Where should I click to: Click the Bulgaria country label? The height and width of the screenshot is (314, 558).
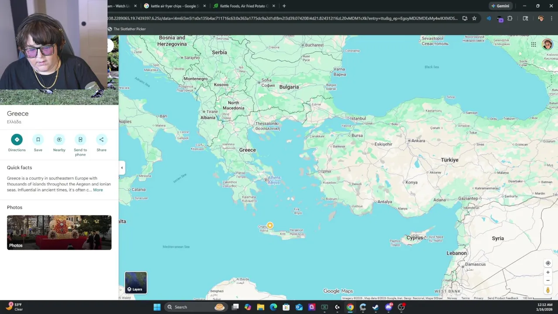[x=289, y=87]
